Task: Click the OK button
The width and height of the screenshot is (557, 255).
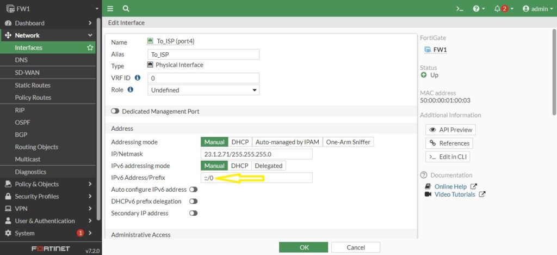Action: (304, 247)
